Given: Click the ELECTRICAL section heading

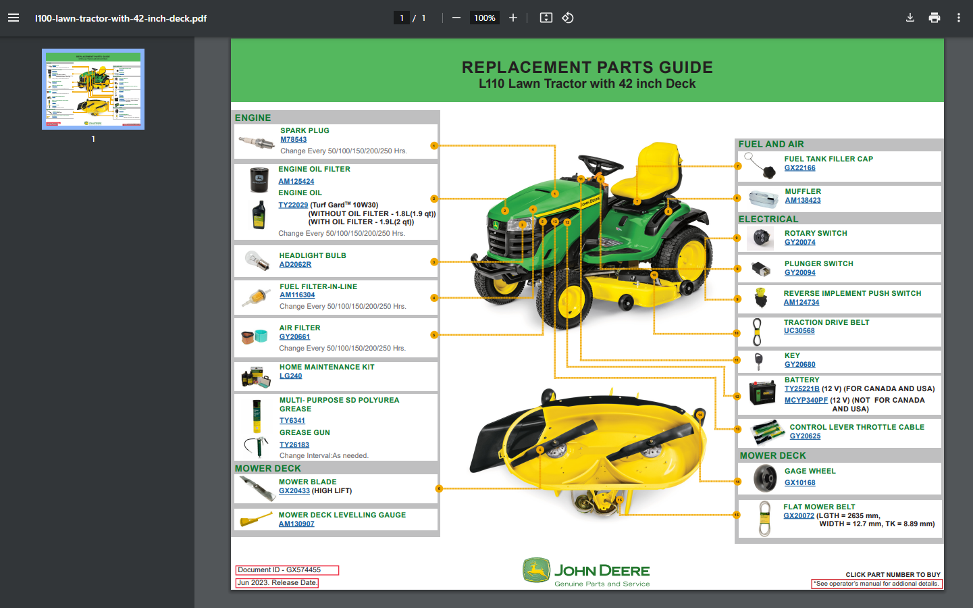Looking at the screenshot, I should click(768, 220).
